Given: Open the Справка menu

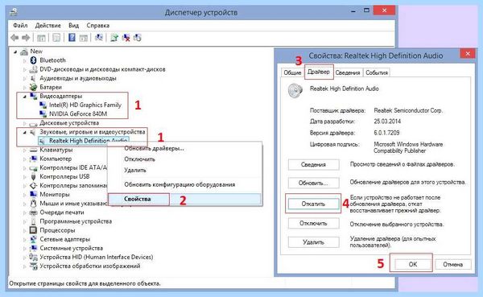Looking at the screenshot, I should (98, 25).
